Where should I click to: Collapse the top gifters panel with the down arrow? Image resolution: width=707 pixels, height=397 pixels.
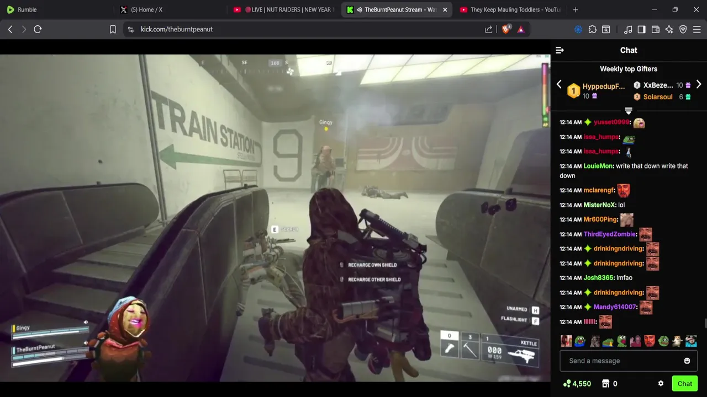click(629, 110)
